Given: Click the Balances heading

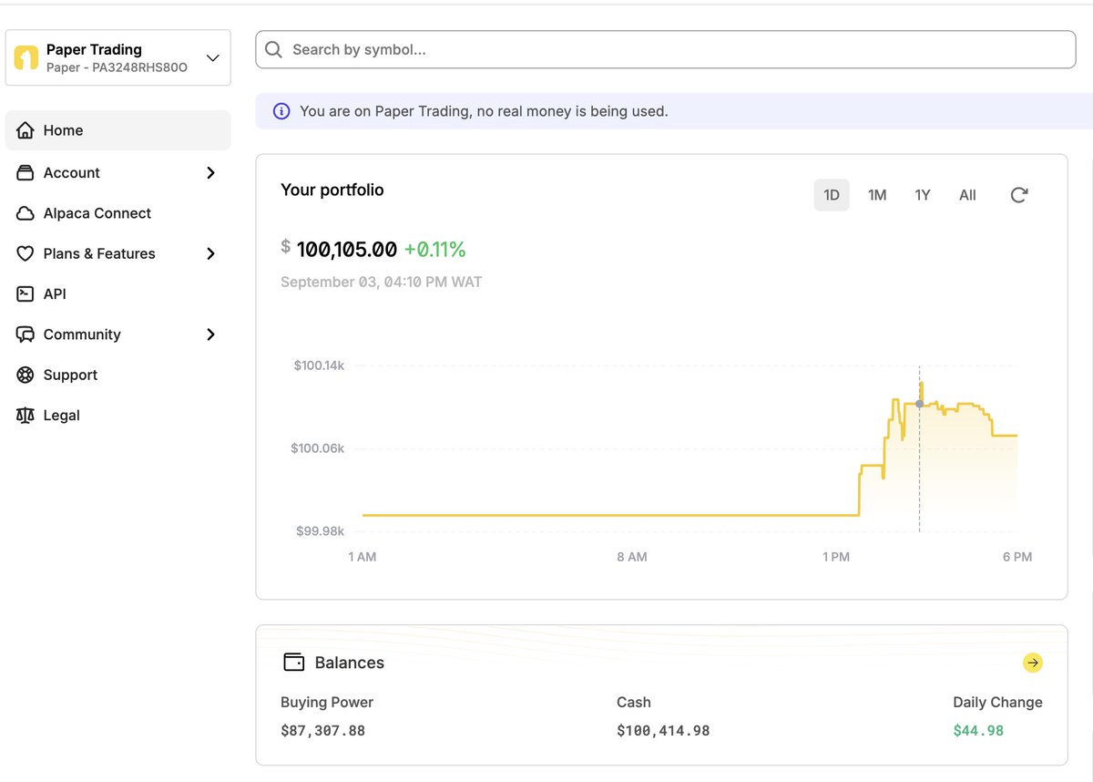Looking at the screenshot, I should tap(350, 663).
